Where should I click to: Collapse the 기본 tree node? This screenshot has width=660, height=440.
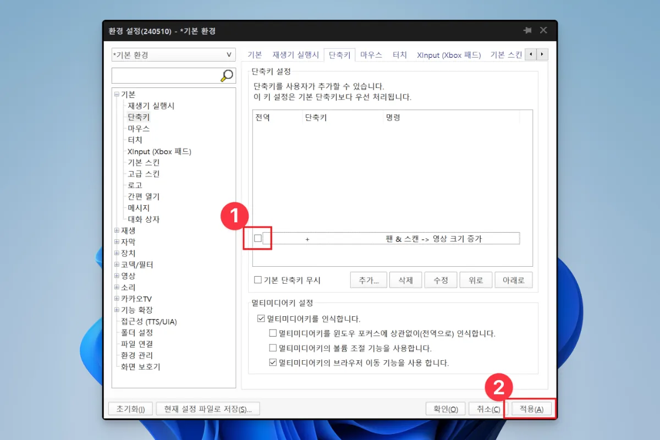tap(117, 94)
